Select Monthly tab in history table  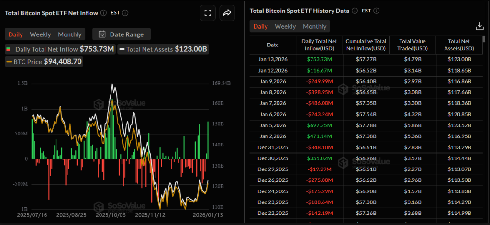tap(314, 26)
